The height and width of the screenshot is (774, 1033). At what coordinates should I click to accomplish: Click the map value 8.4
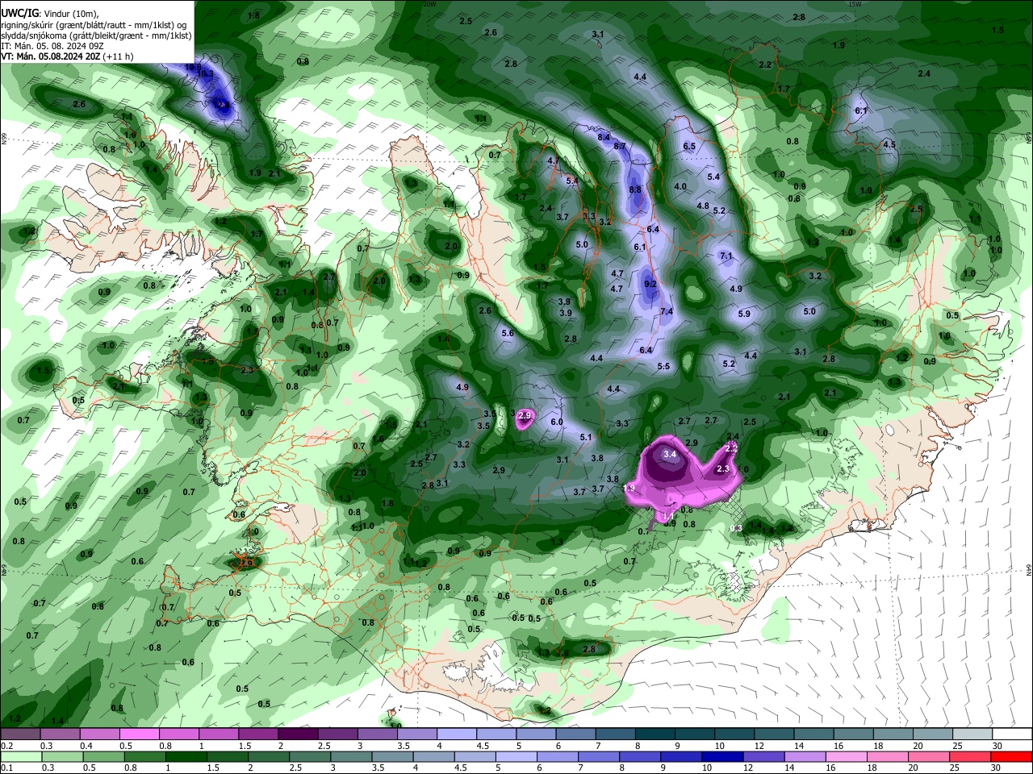[604, 137]
